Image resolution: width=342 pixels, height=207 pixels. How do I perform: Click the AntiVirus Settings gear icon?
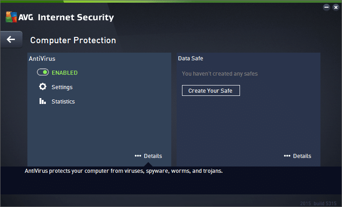point(43,87)
